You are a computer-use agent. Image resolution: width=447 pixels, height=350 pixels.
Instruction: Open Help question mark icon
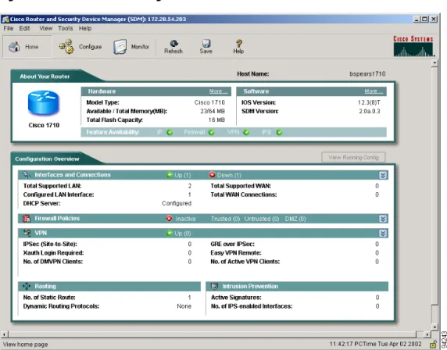click(x=238, y=47)
